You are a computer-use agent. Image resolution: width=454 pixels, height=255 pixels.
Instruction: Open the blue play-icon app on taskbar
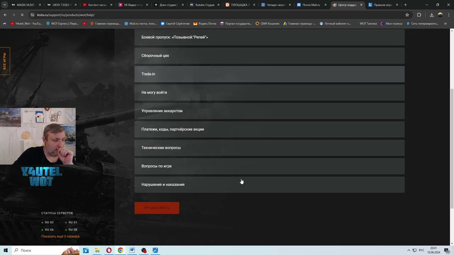[x=86, y=250]
